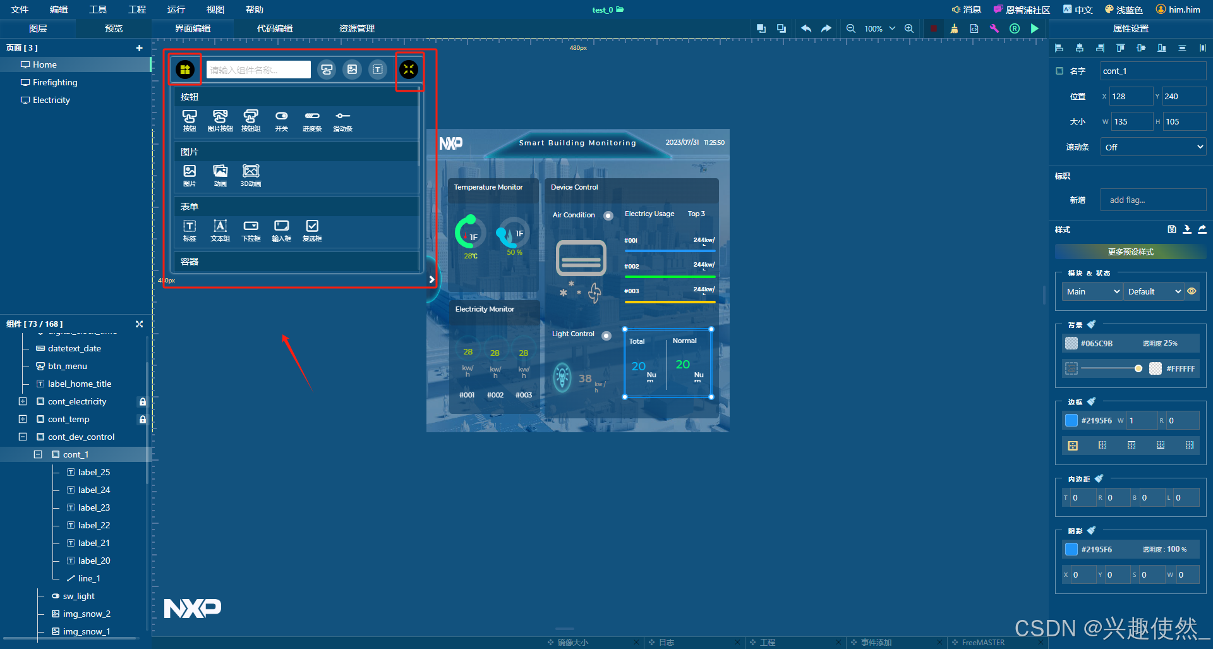The image size is (1213, 649).
Task: Close the components tree panel
Action: coord(139,324)
